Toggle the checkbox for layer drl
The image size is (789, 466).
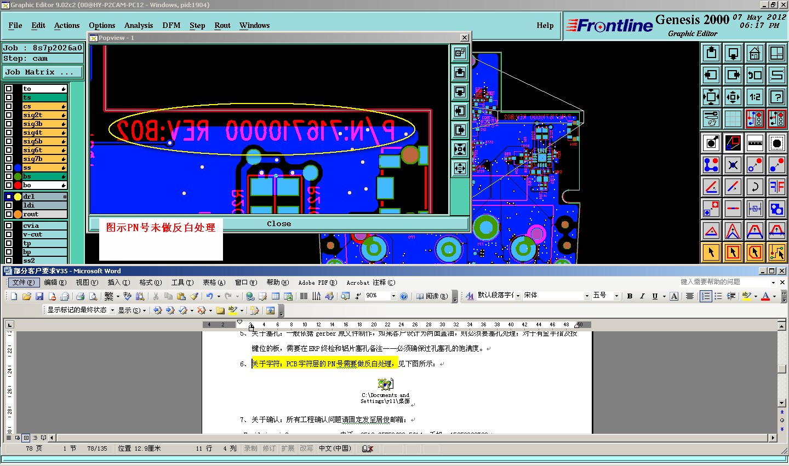pyautogui.click(x=9, y=197)
